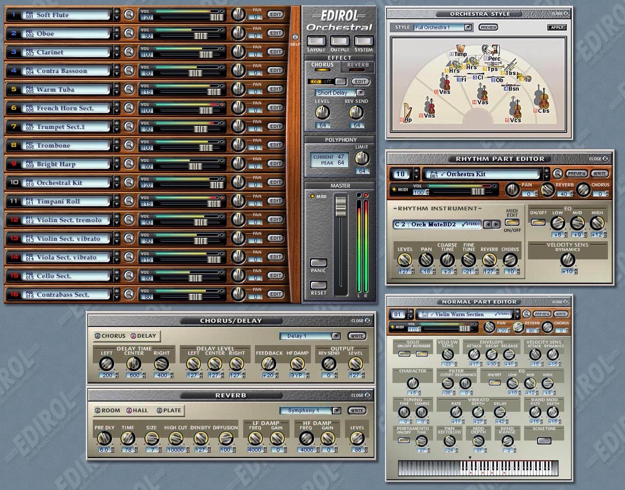This screenshot has height=490, width=625.
Task: Click Write in Reverb panel
Action: 357,411
